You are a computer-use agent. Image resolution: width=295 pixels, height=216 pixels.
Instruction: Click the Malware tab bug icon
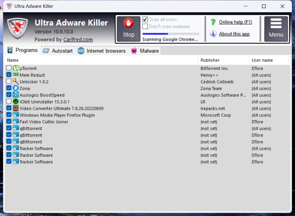(134, 51)
